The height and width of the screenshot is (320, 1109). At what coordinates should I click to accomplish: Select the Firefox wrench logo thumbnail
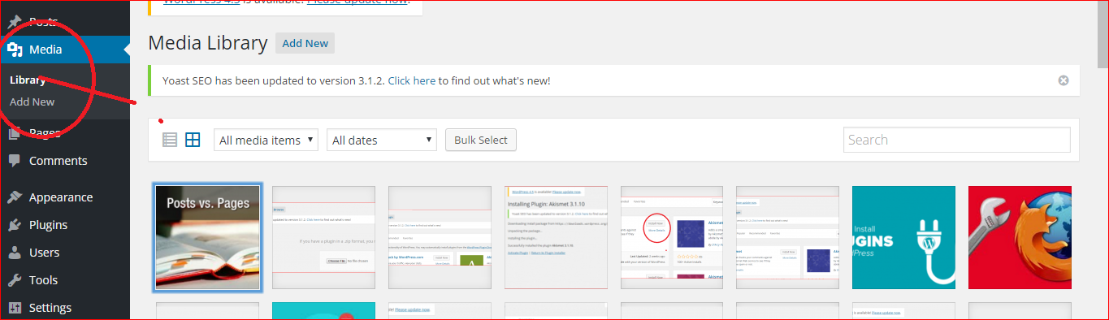pyautogui.click(x=1020, y=237)
